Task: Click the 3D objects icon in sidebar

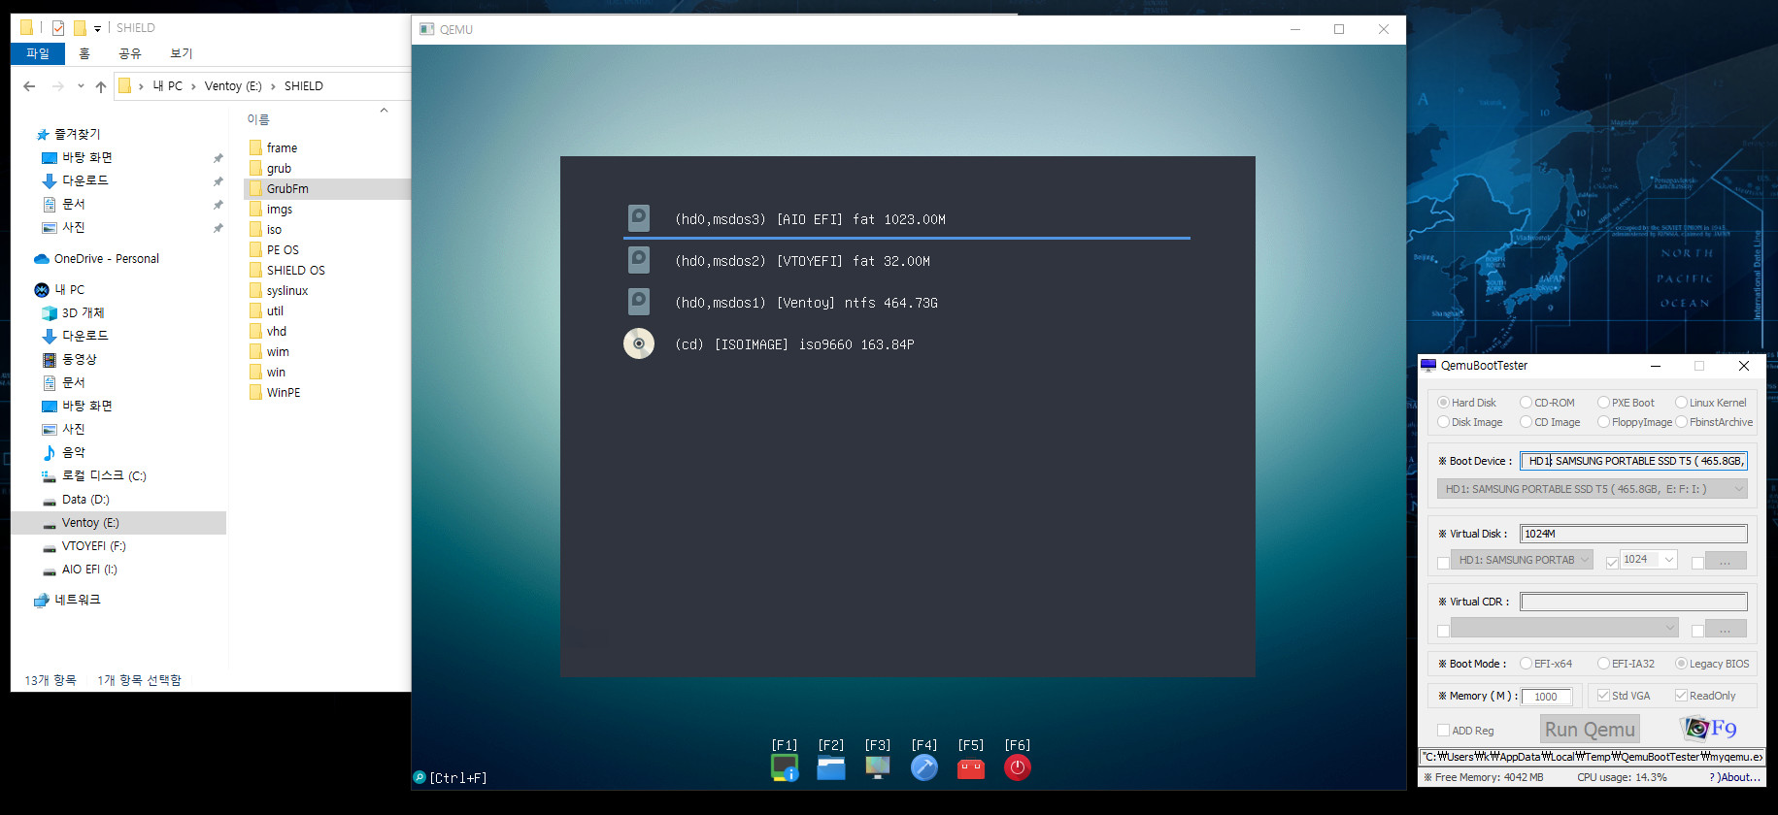Action: [50, 313]
